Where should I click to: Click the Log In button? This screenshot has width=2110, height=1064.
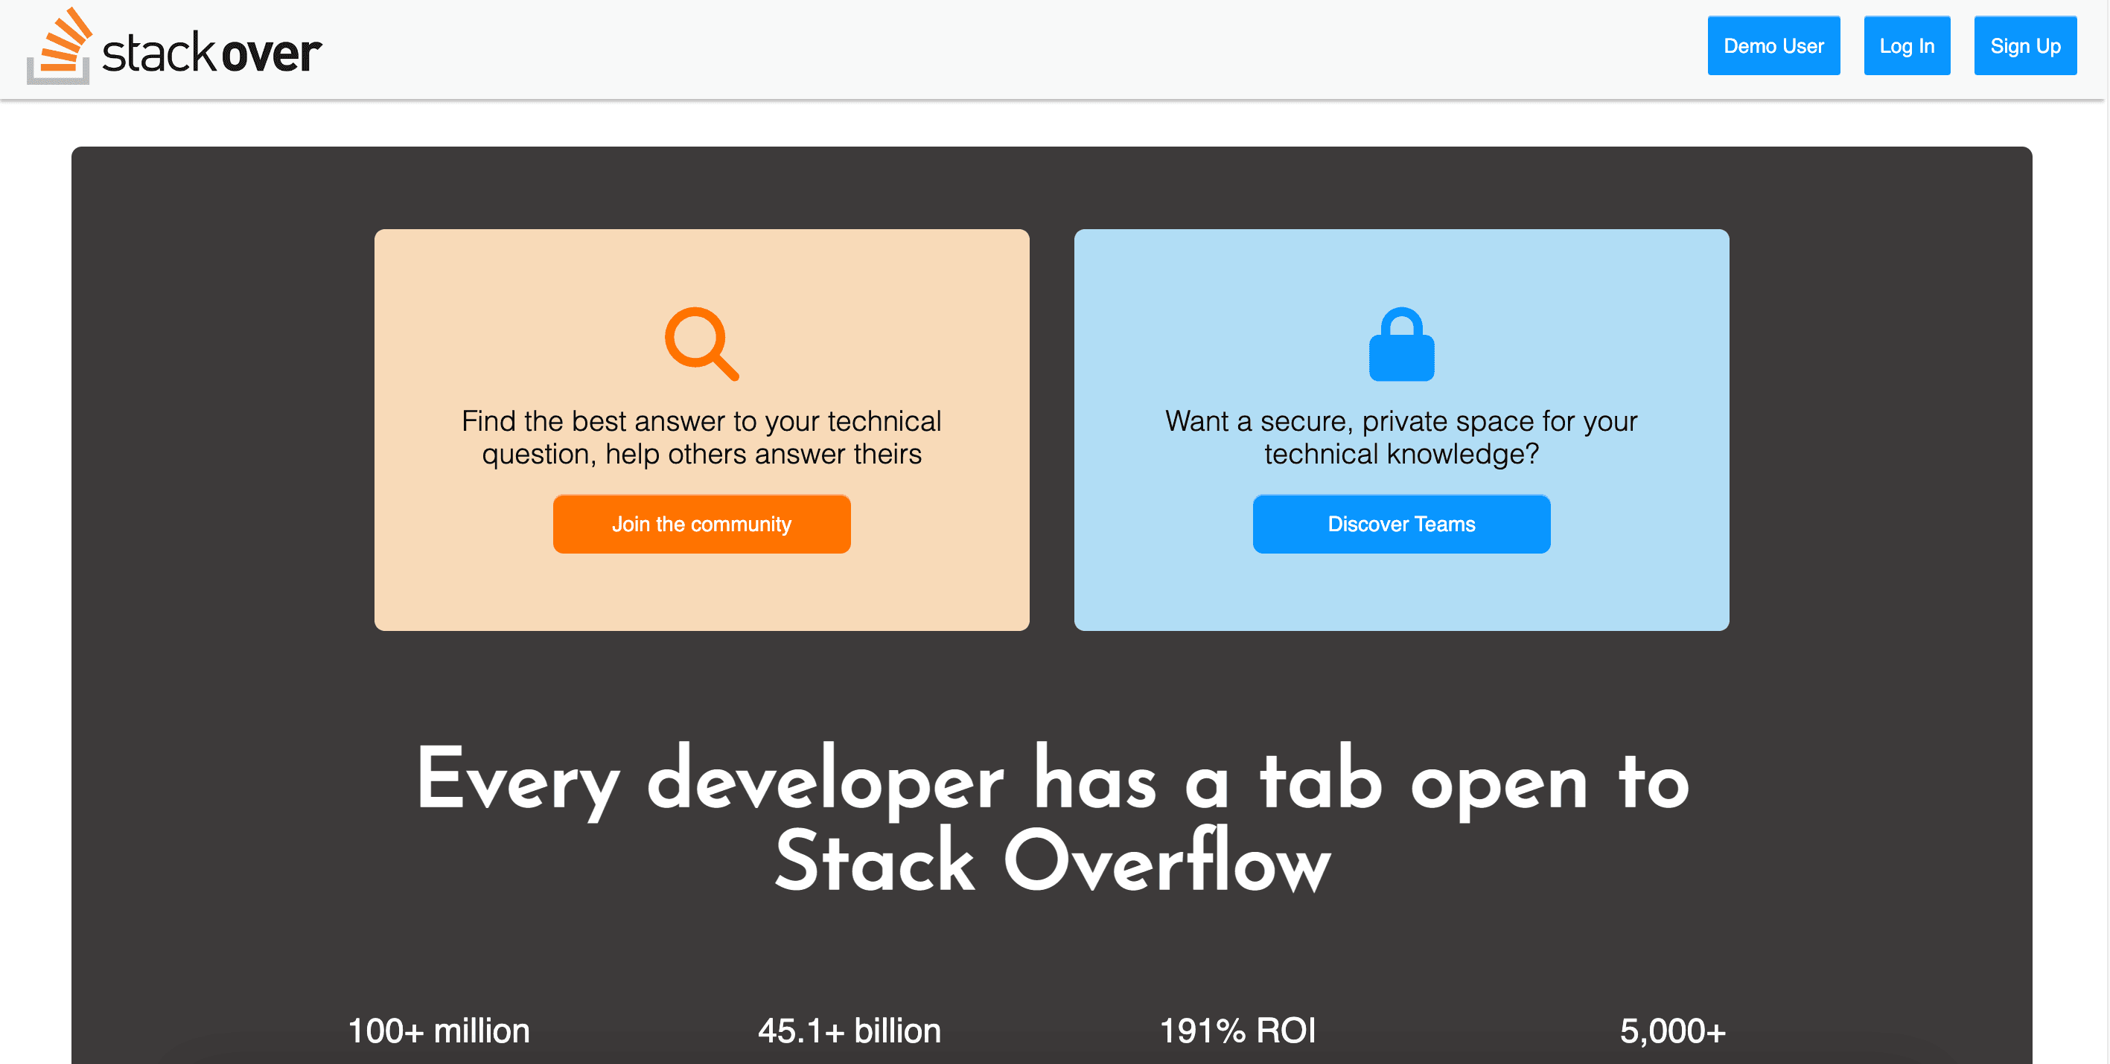[x=1907, y=46]
